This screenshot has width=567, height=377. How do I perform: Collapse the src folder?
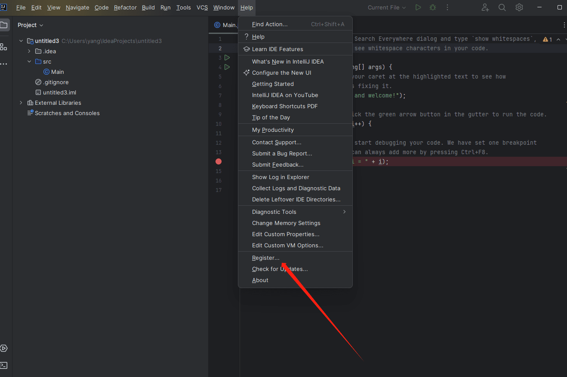click(x=29, y=61)
